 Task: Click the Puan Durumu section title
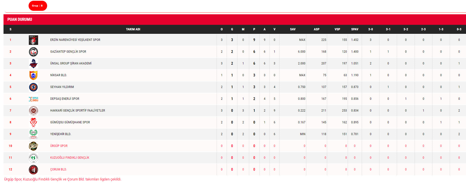(20, 20)
